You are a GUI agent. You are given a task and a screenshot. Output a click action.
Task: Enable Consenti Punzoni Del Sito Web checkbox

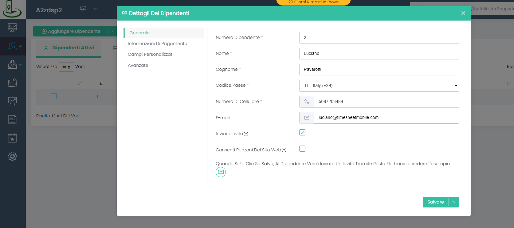pyautogui.click(x=302, y=149)
